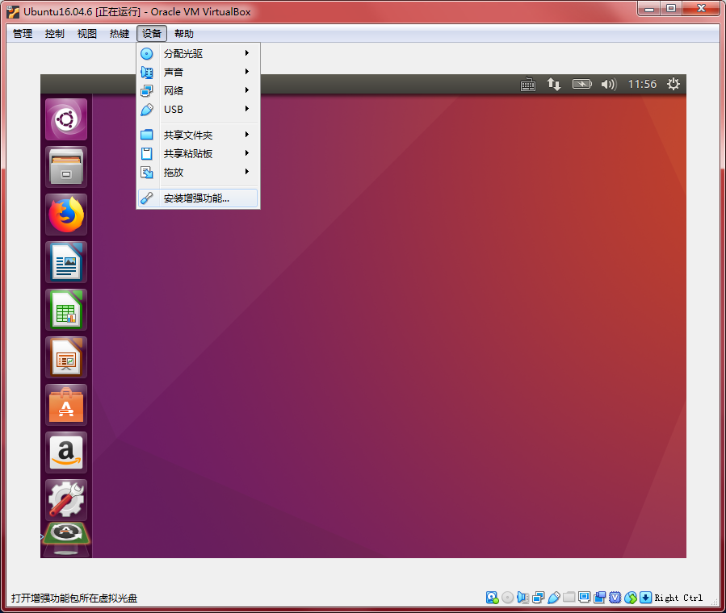Click the wrench icon beside 安装增强功能
This screenshot has height=613, width=726.
(147, 198)
